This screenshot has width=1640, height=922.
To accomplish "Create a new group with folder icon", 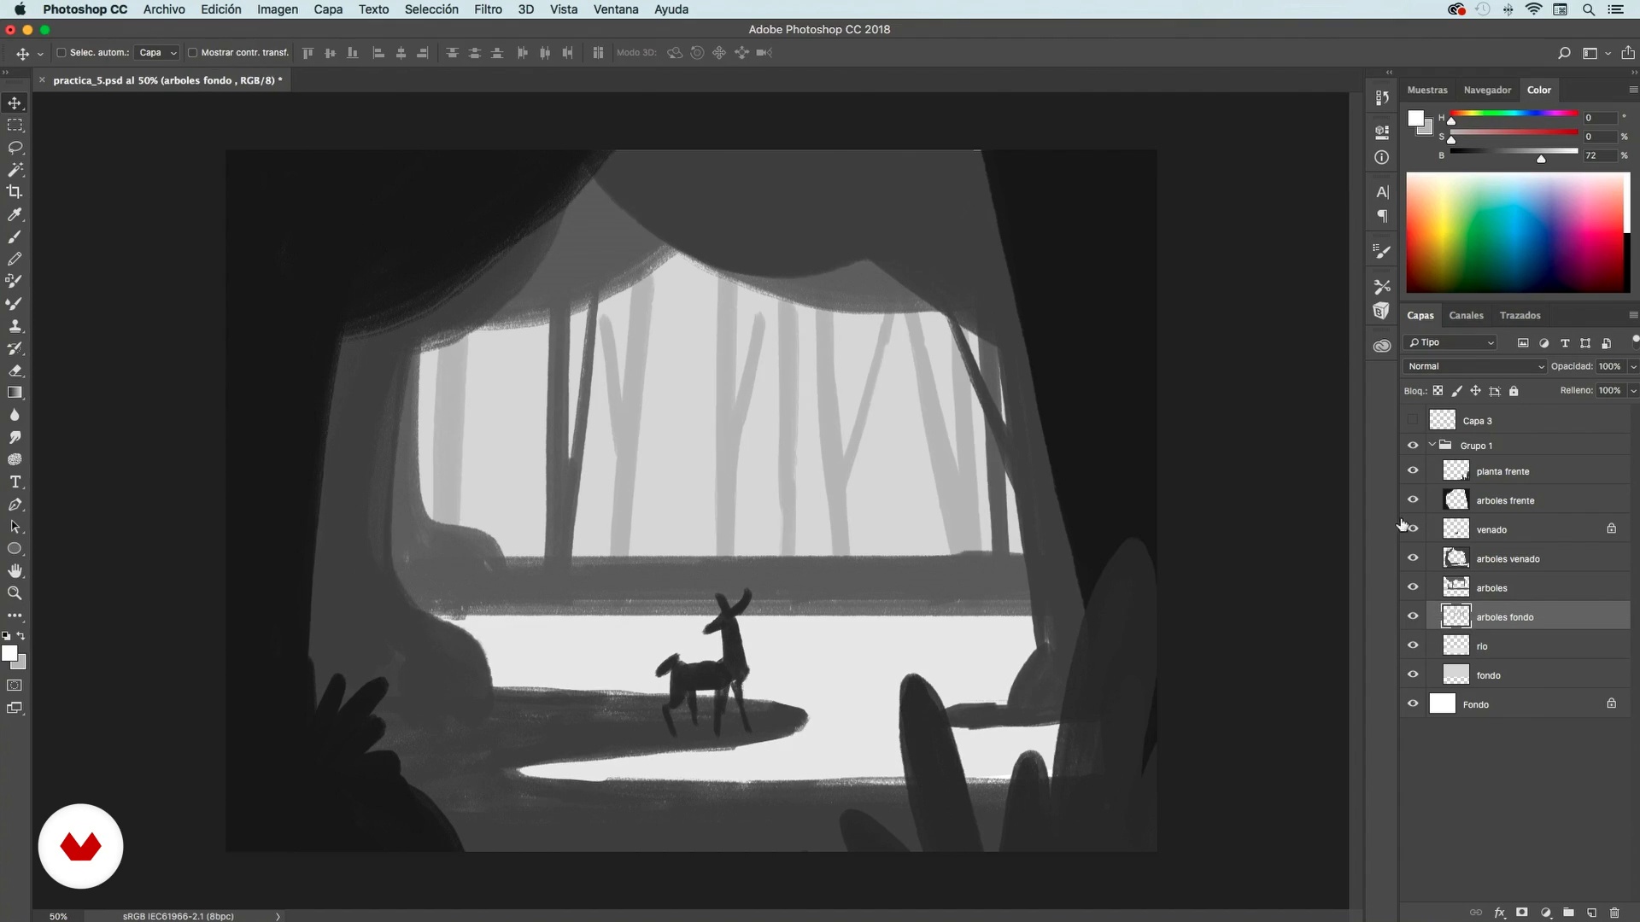I will click(1568, 913).
